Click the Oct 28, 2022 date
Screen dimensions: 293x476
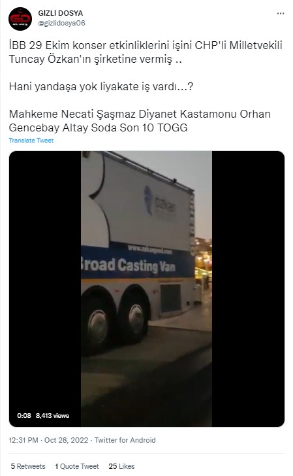pyautogui.click(x=67, y=440)
